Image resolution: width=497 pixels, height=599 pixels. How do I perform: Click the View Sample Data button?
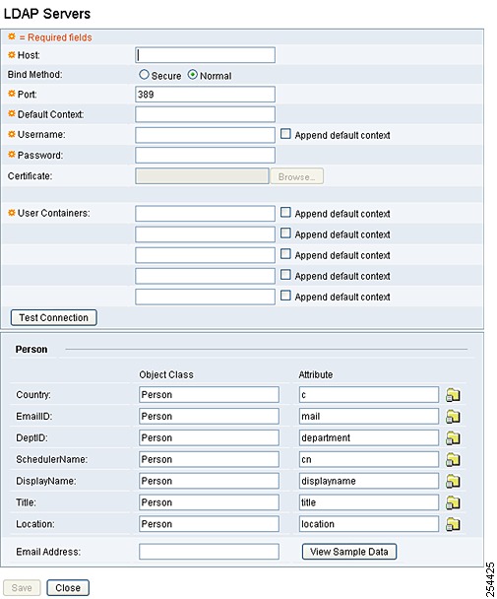349,552
